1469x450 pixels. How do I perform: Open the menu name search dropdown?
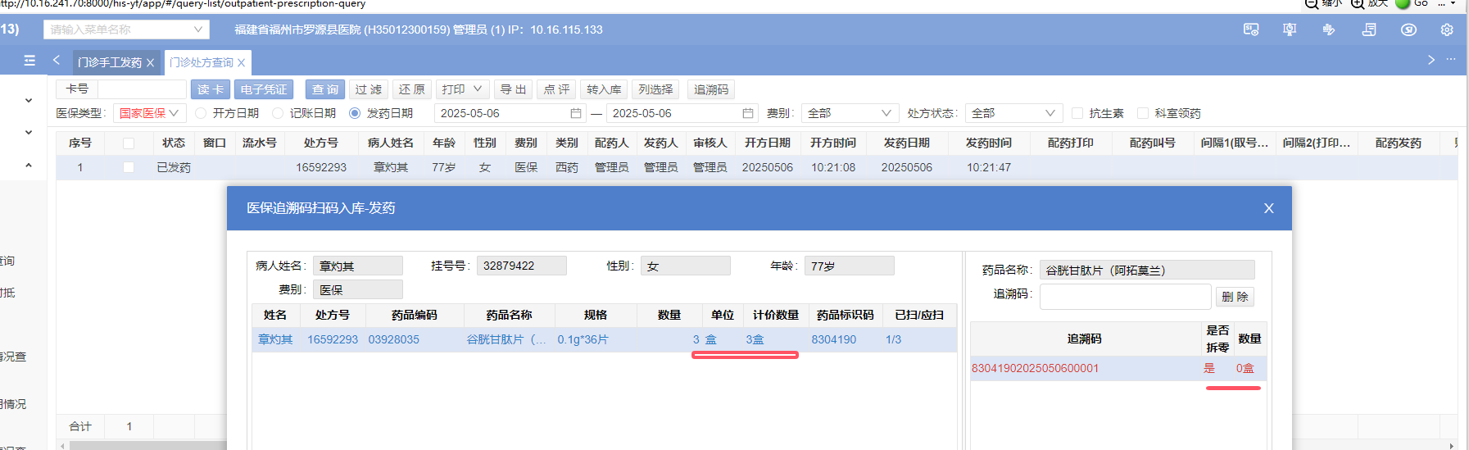127,30
